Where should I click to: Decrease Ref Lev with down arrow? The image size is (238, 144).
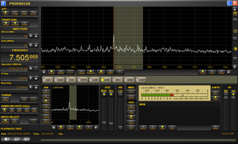[31, 36]
